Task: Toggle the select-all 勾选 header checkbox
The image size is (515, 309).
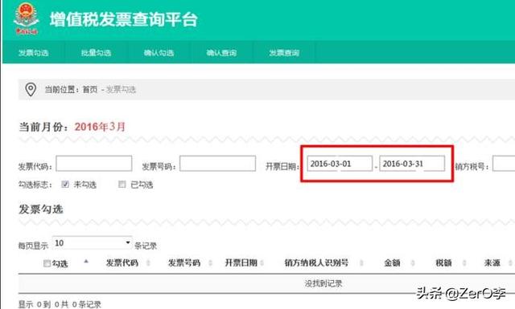Action: point(47,263)
